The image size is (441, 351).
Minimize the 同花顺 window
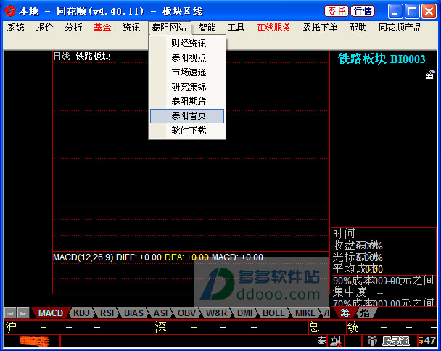[395, 12]
